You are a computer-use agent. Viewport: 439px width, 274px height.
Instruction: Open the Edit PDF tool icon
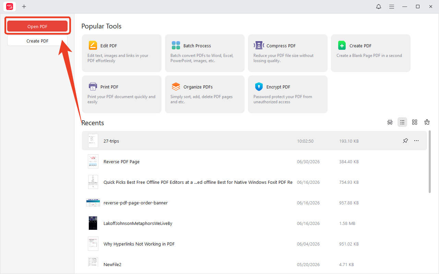pyautogui.click(x=93, y=46)
